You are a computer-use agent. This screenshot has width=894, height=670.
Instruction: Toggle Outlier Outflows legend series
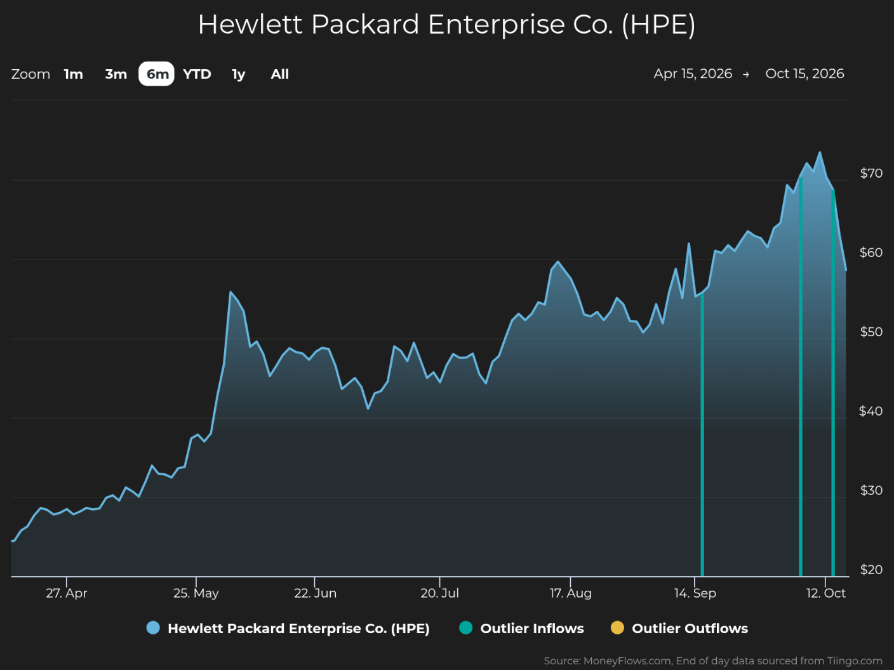coord(679,628)
